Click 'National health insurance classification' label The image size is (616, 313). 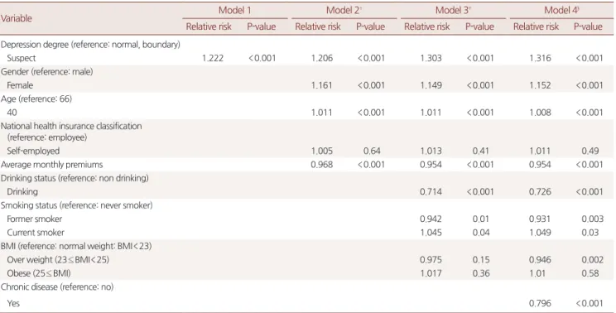[71, 127]
